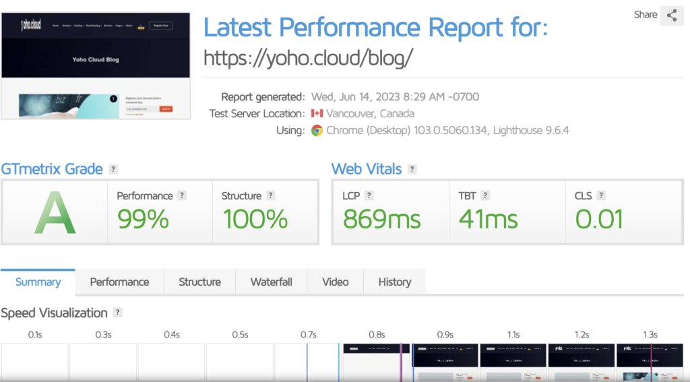Select the 1.3s speed visualization frame
Image resolution: width=690 pixels, height=382 pixels.
650,362
